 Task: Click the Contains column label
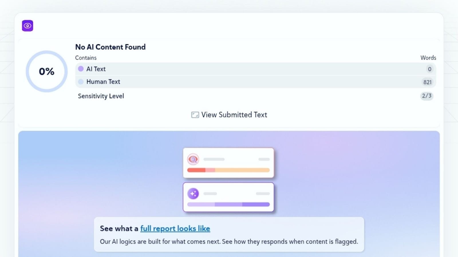click(x=86, y=58)
